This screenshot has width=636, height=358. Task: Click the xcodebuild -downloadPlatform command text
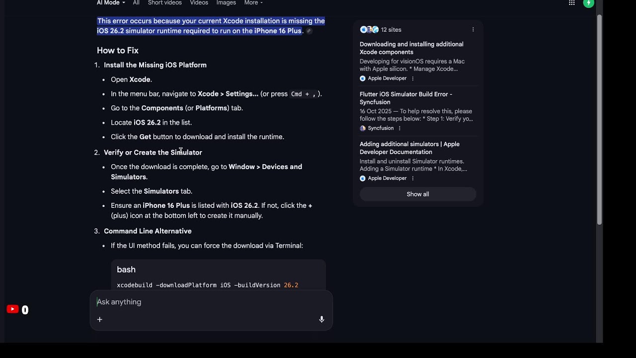point(207,285)
